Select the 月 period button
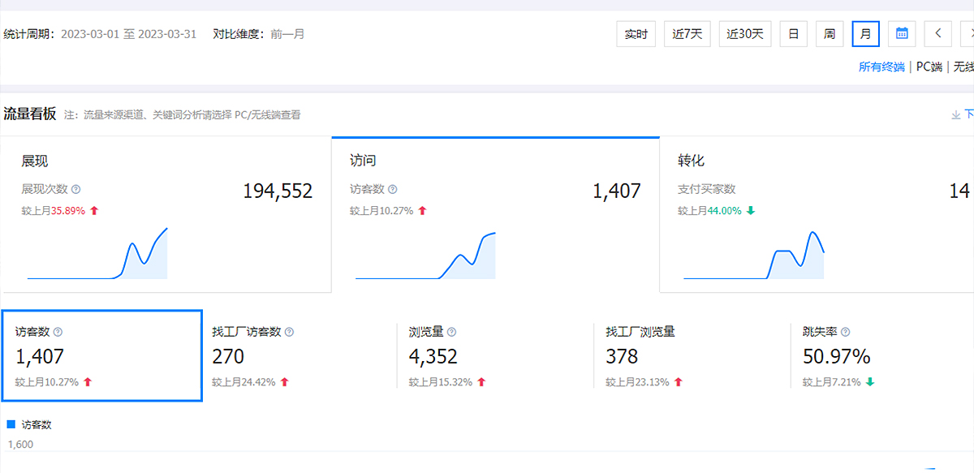Viewport: 974px width, 473px height. [865, 34]
